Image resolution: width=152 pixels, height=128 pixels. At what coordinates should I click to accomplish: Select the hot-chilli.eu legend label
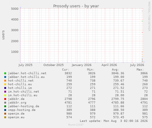click(20, 84)
